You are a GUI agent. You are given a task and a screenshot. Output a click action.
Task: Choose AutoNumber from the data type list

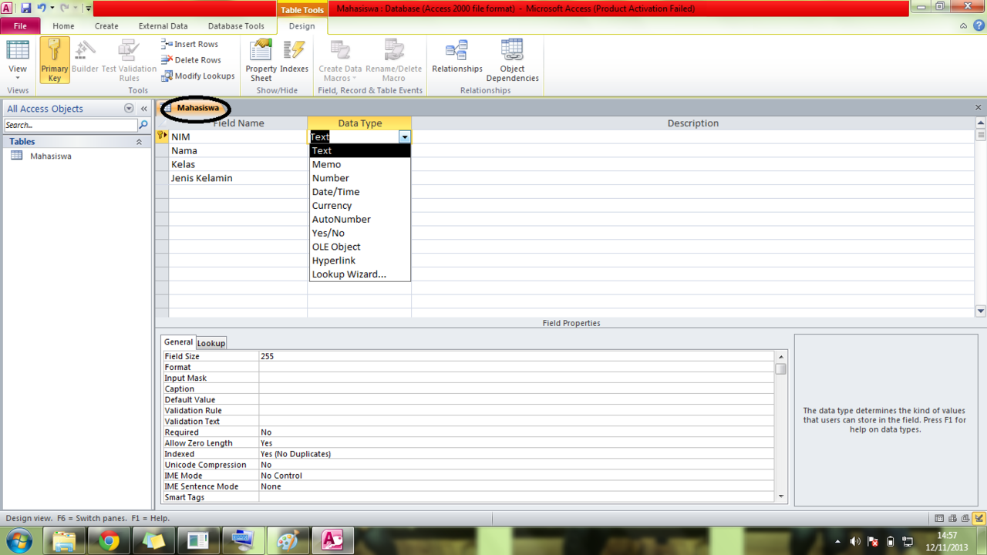(359, 219)
